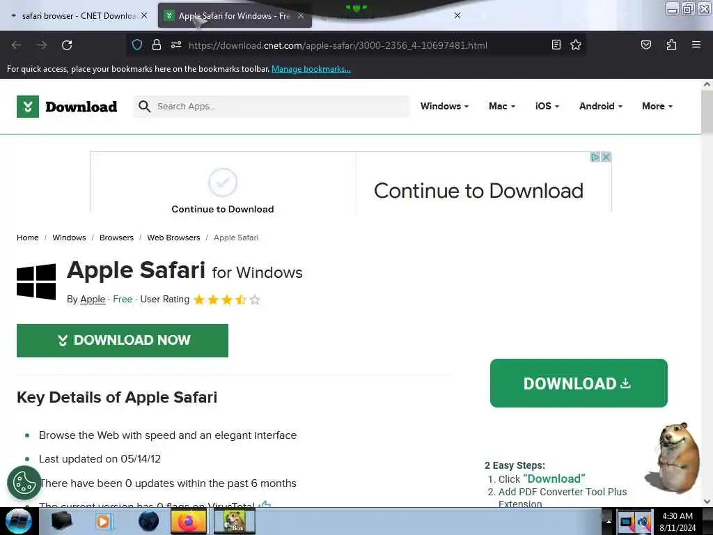The height and width of the screenshot is (535, 713).
Task: Click the large Continue to Download ad text
Action: coord(478,191)
